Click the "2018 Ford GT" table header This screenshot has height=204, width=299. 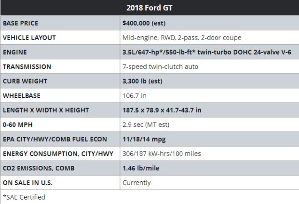click(149, 8)
